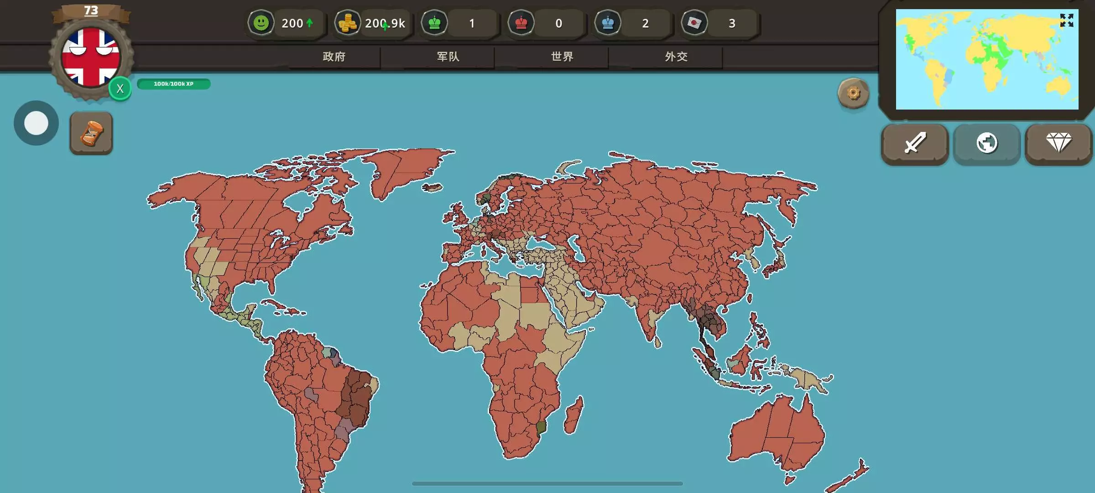Click the green smiley happiness icon
Viewport: 1095px width, 493px height.
tap(261, 23)
